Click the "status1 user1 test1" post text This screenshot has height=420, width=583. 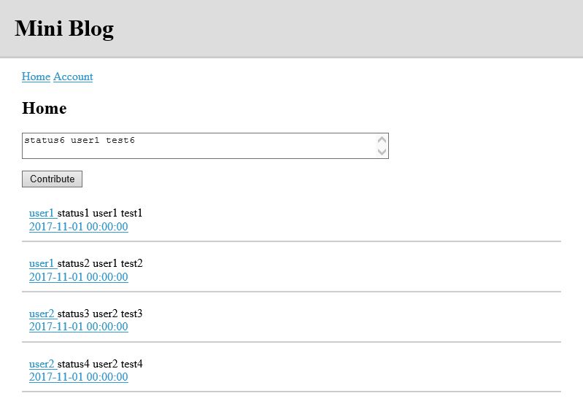click(100, 213)
